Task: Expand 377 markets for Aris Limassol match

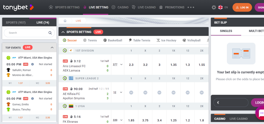Action: 117,64
